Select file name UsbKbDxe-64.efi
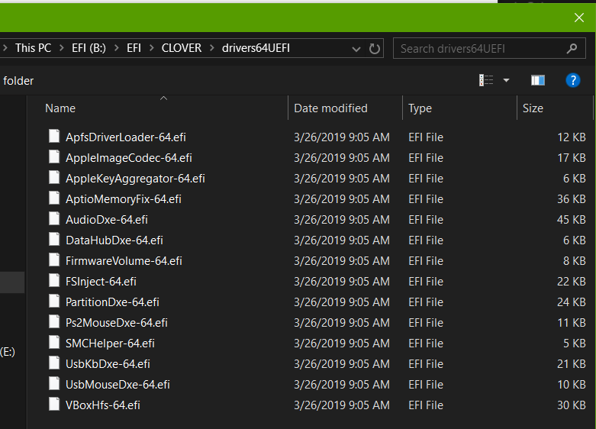The image size is (596, 429). [108, 364]
